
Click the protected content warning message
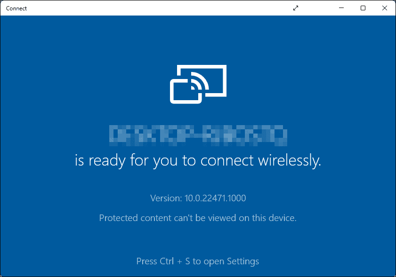pyautogui.click(x=198, y=218)
